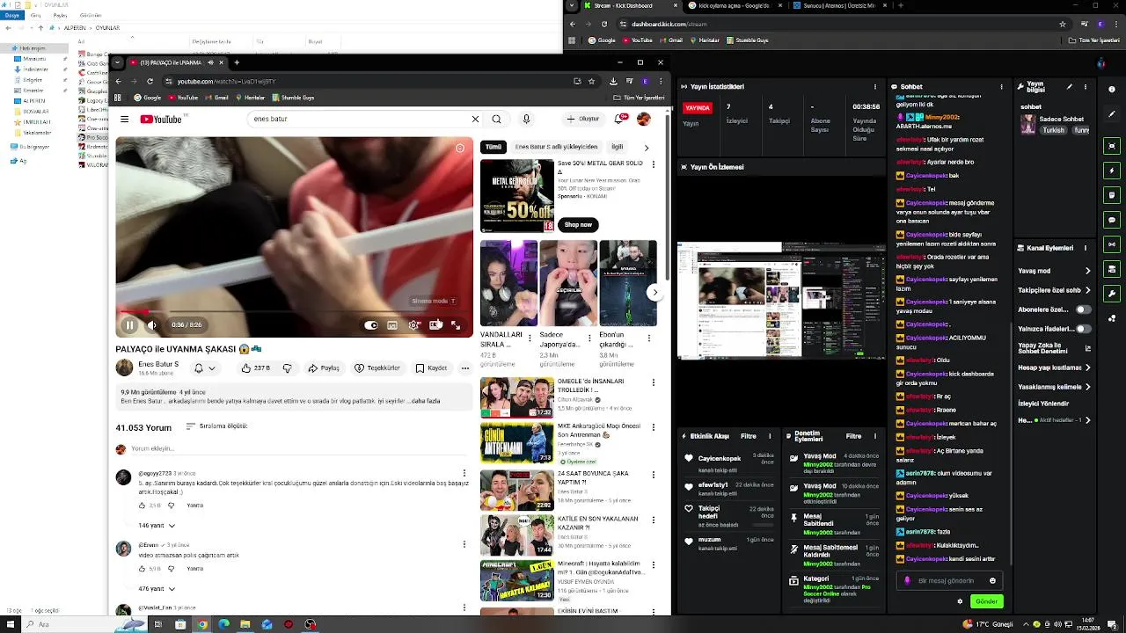1126x633 pixels.
Task: Open YouTube player settings gear
Action: 413,325
